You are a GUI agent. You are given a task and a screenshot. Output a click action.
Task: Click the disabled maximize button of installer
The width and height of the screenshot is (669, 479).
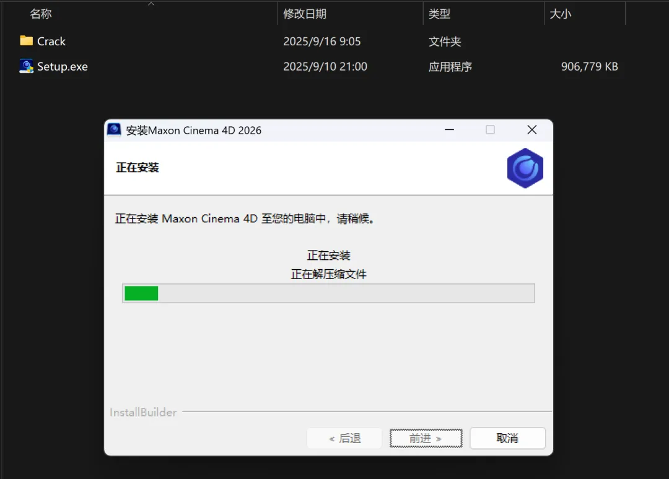490,129
